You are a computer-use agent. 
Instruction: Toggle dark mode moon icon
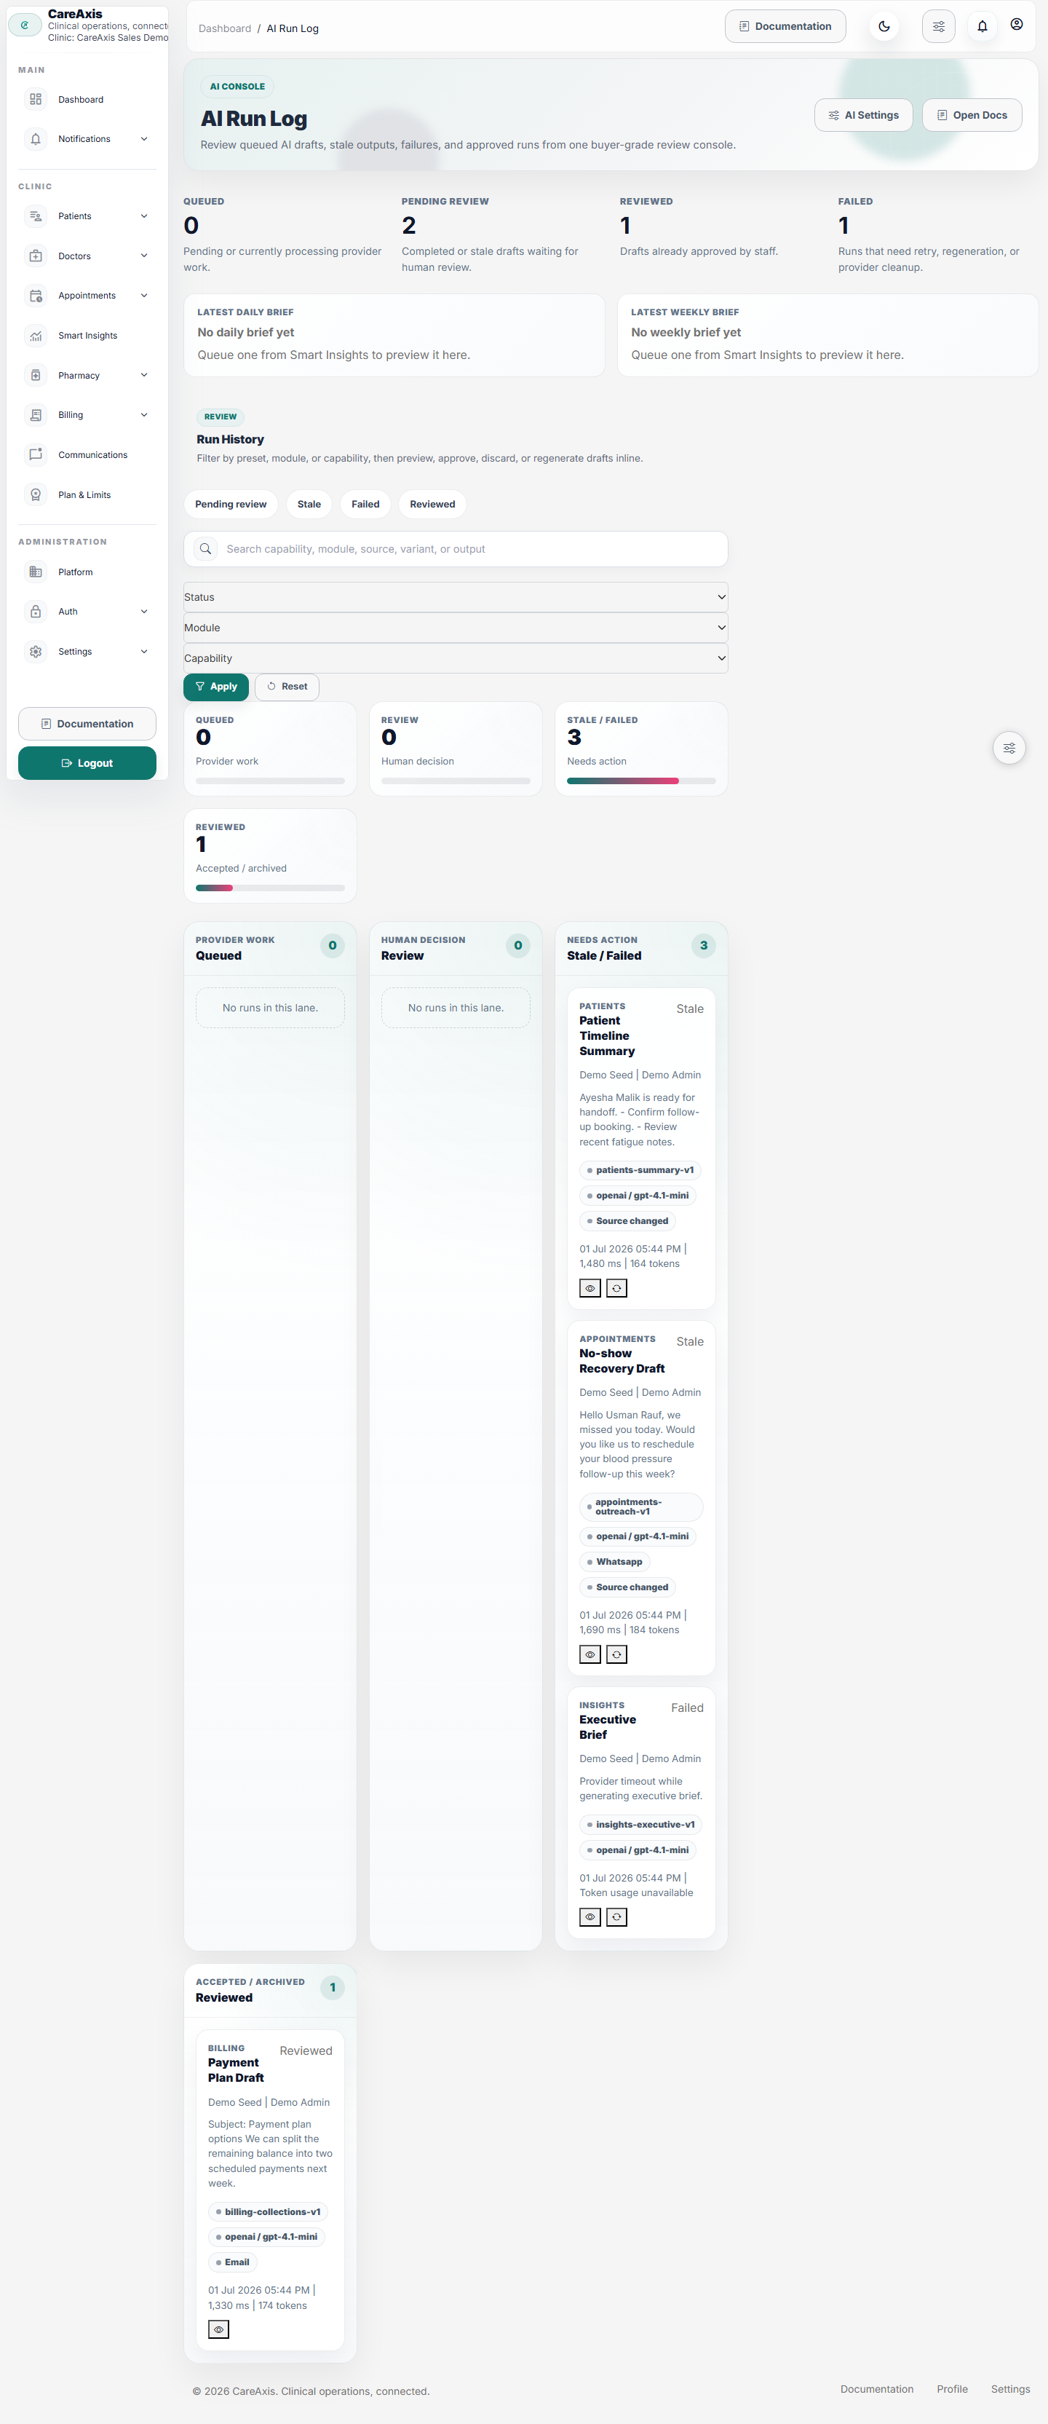(884, 26)
